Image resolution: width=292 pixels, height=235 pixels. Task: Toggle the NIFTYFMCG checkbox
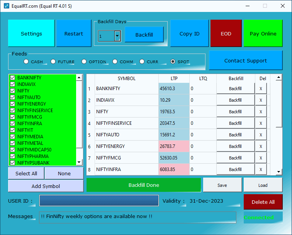(x=13, y=117)
